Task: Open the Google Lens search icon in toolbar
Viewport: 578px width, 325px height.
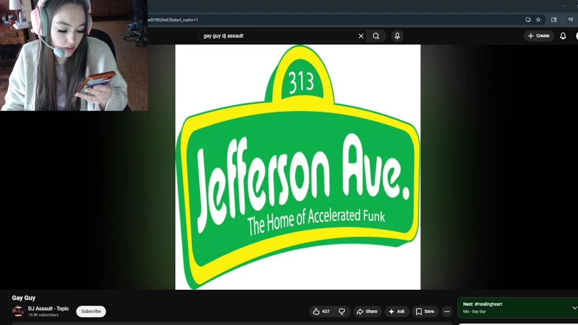Action: [554, 20]
